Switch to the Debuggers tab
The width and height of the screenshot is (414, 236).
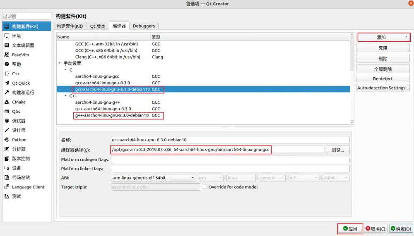[x=144, y=26]
